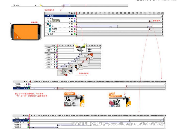The image size is (177, 129).
Task: Toggle the visibility dot of the 球-04 layer
Action: 24,86
